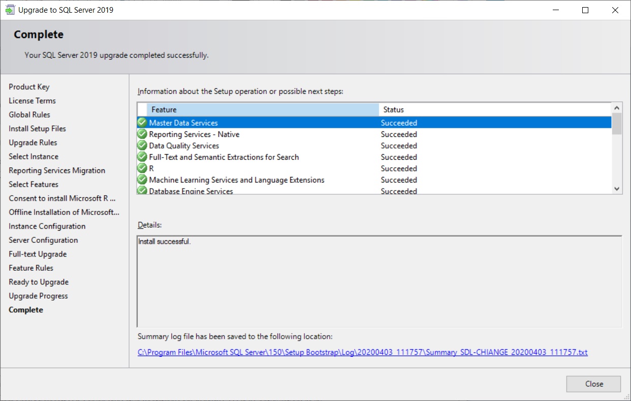The width and height of the screenshot is (631, 401).
Task: Click the Product Key step
Action: (x=29, y=87)
